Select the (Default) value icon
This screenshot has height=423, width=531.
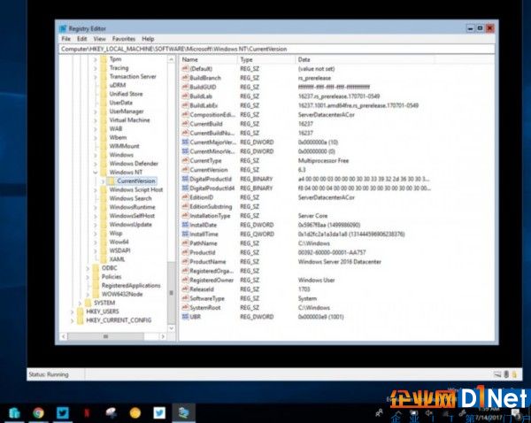(x=185, y=69)
